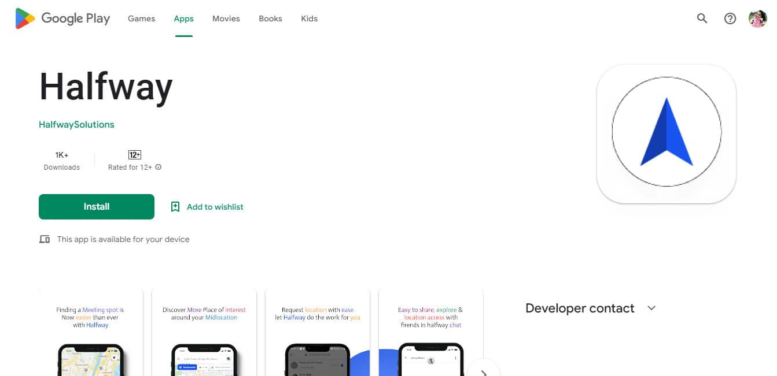Viewport: 777px width, 376px height.
Task: Open the HalfwaySolutions developer page
Action: pos(76,124)
